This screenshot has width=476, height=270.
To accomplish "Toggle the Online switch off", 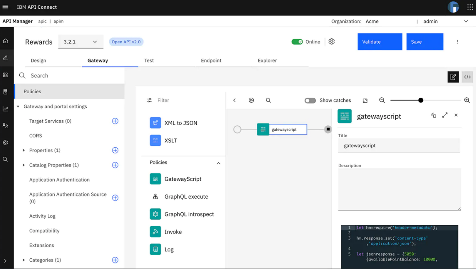I will coord(297,42).
